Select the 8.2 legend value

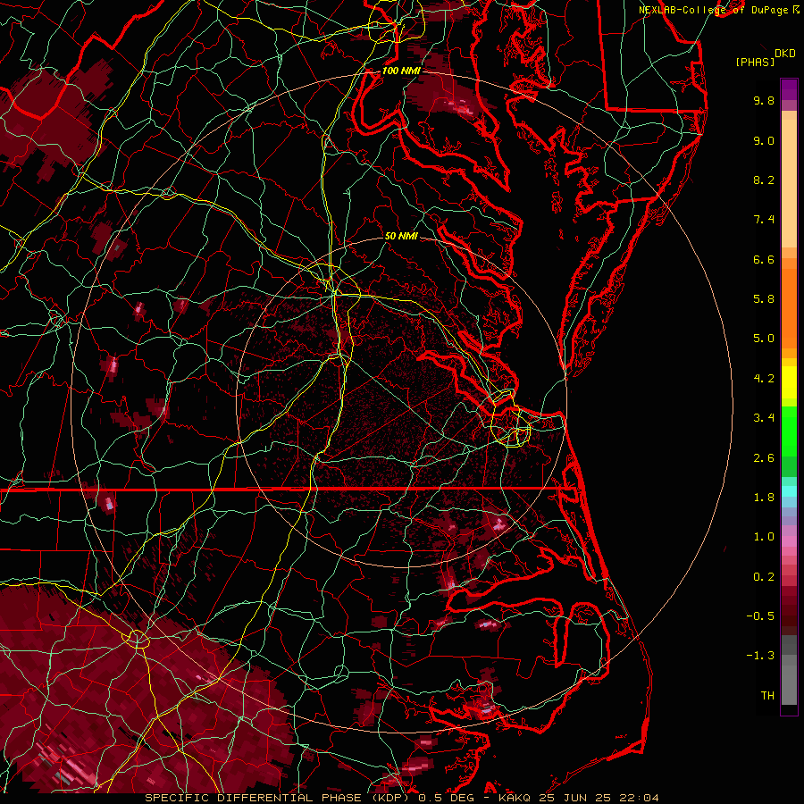(764, 180)
